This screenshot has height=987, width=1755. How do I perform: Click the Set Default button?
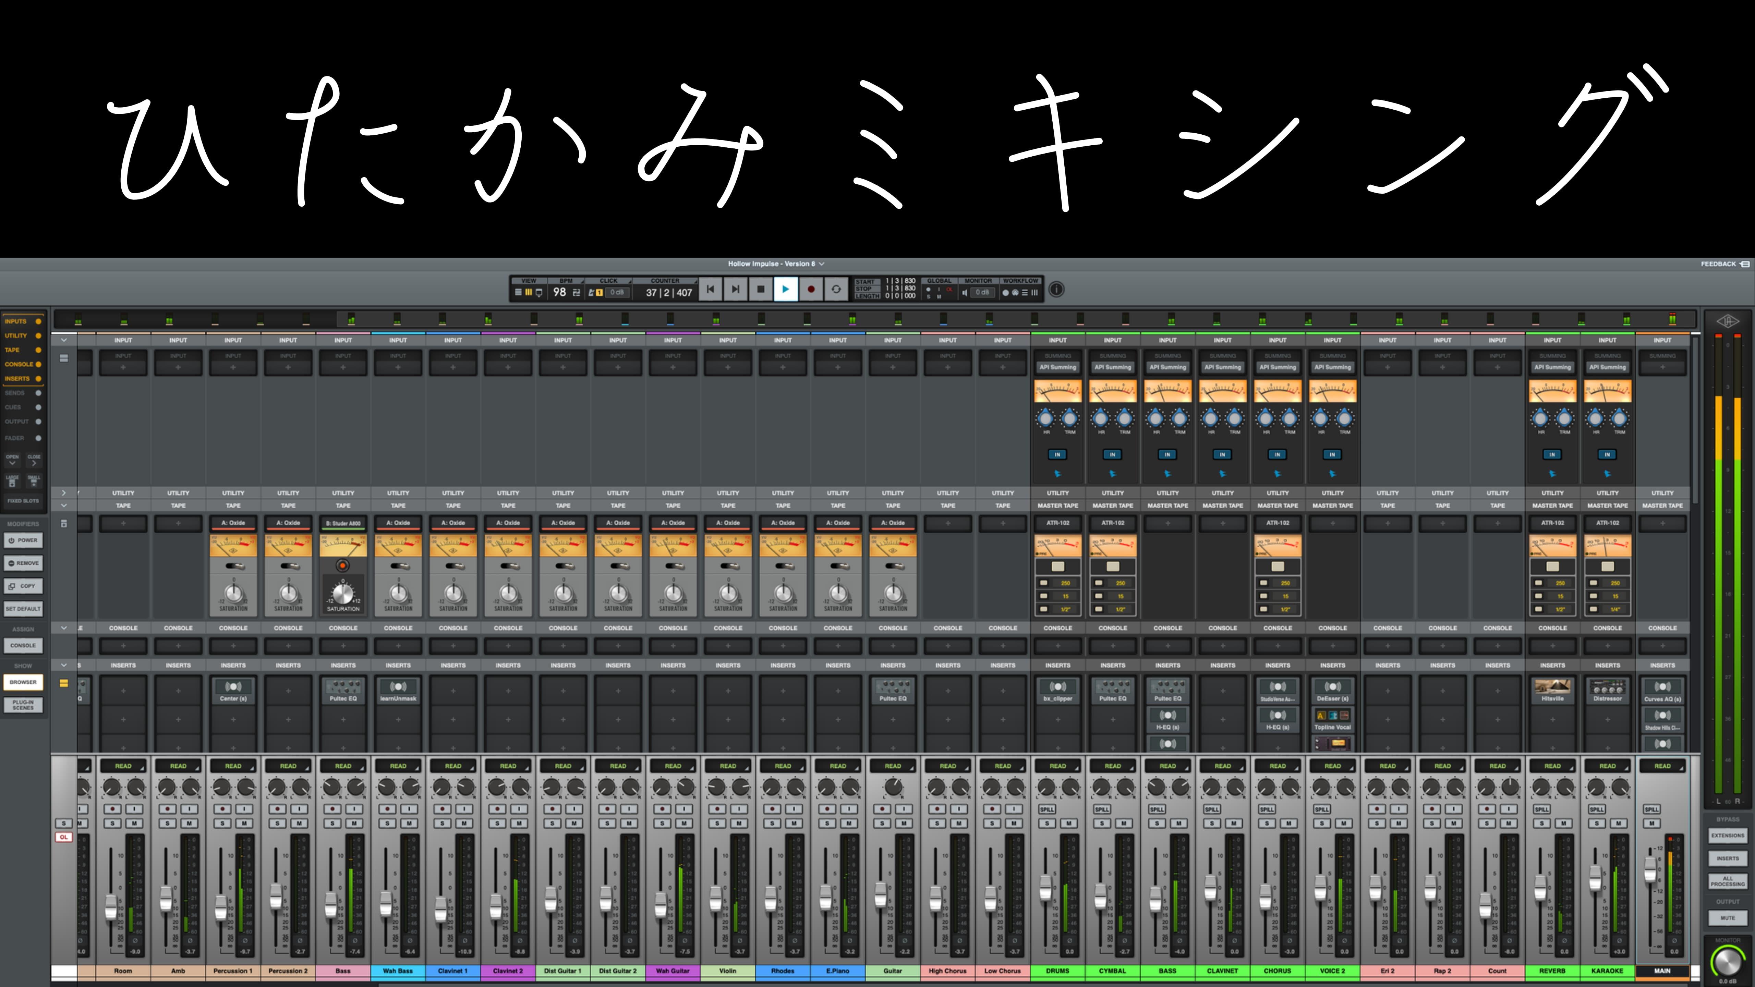[x=23, y=609]
